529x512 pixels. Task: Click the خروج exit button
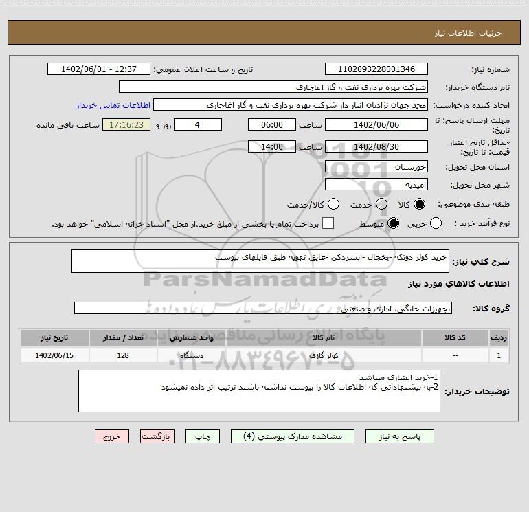click(x=112, y=436)
